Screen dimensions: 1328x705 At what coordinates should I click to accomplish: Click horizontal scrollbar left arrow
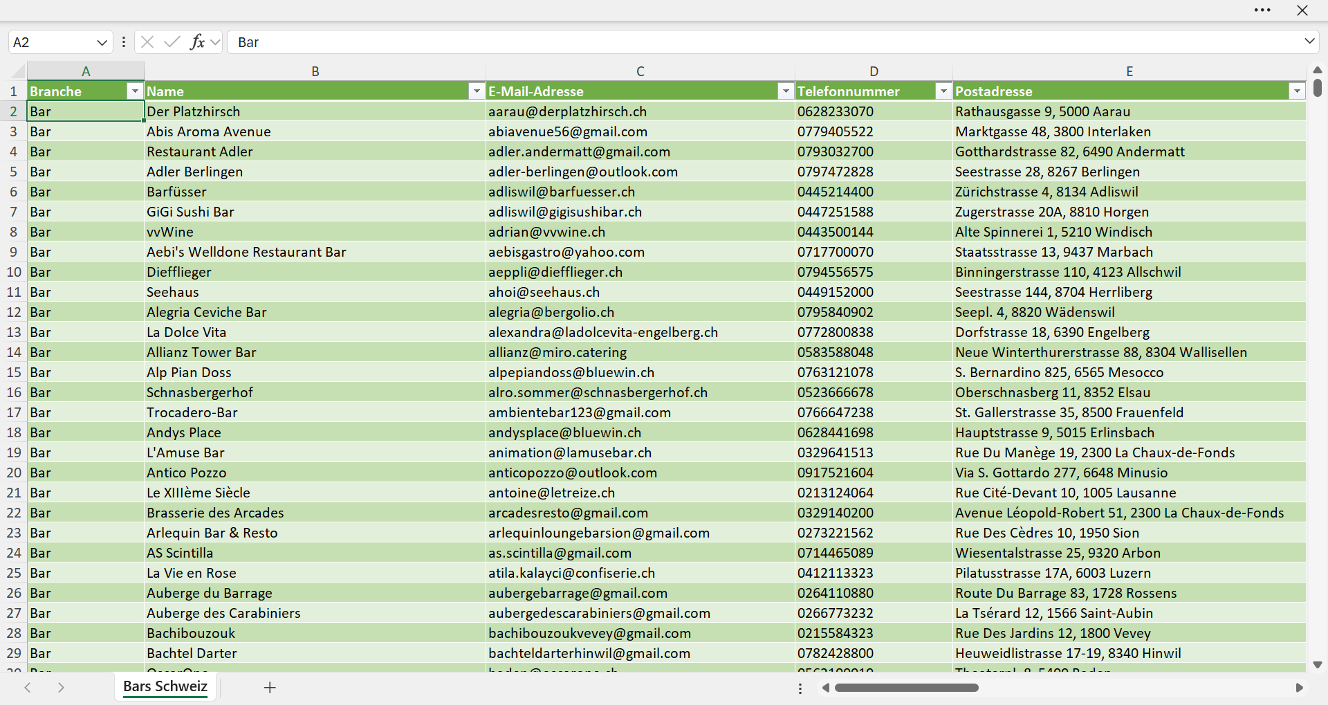pyautogui.click(x=825, y=688)
